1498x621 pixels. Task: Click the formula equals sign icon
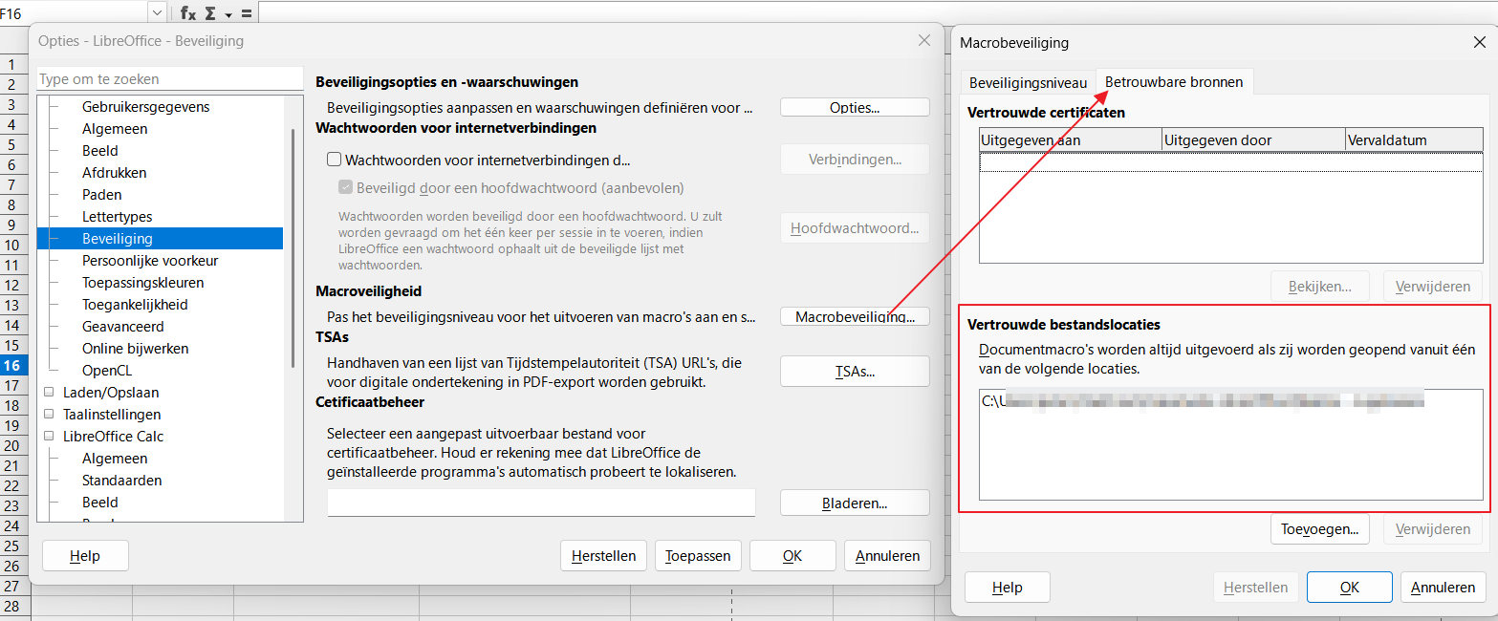click(246, 13)
